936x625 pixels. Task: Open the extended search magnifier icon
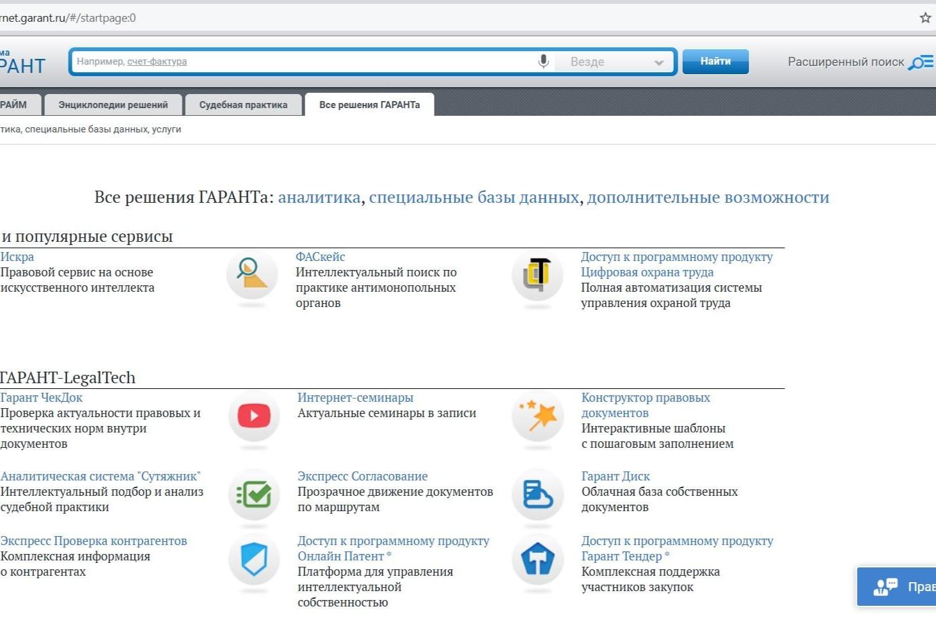coord(921,62)
